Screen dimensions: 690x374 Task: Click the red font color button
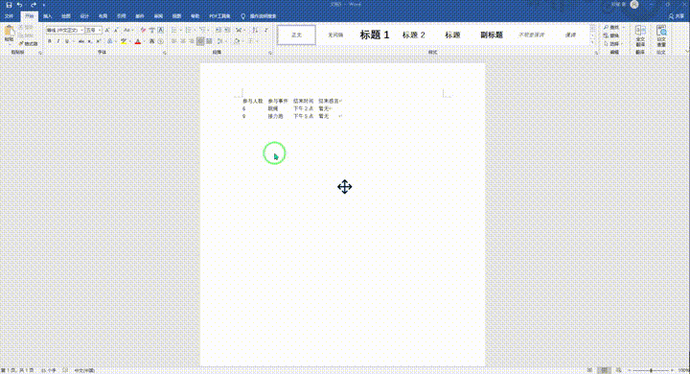click(x=138, y=41)
